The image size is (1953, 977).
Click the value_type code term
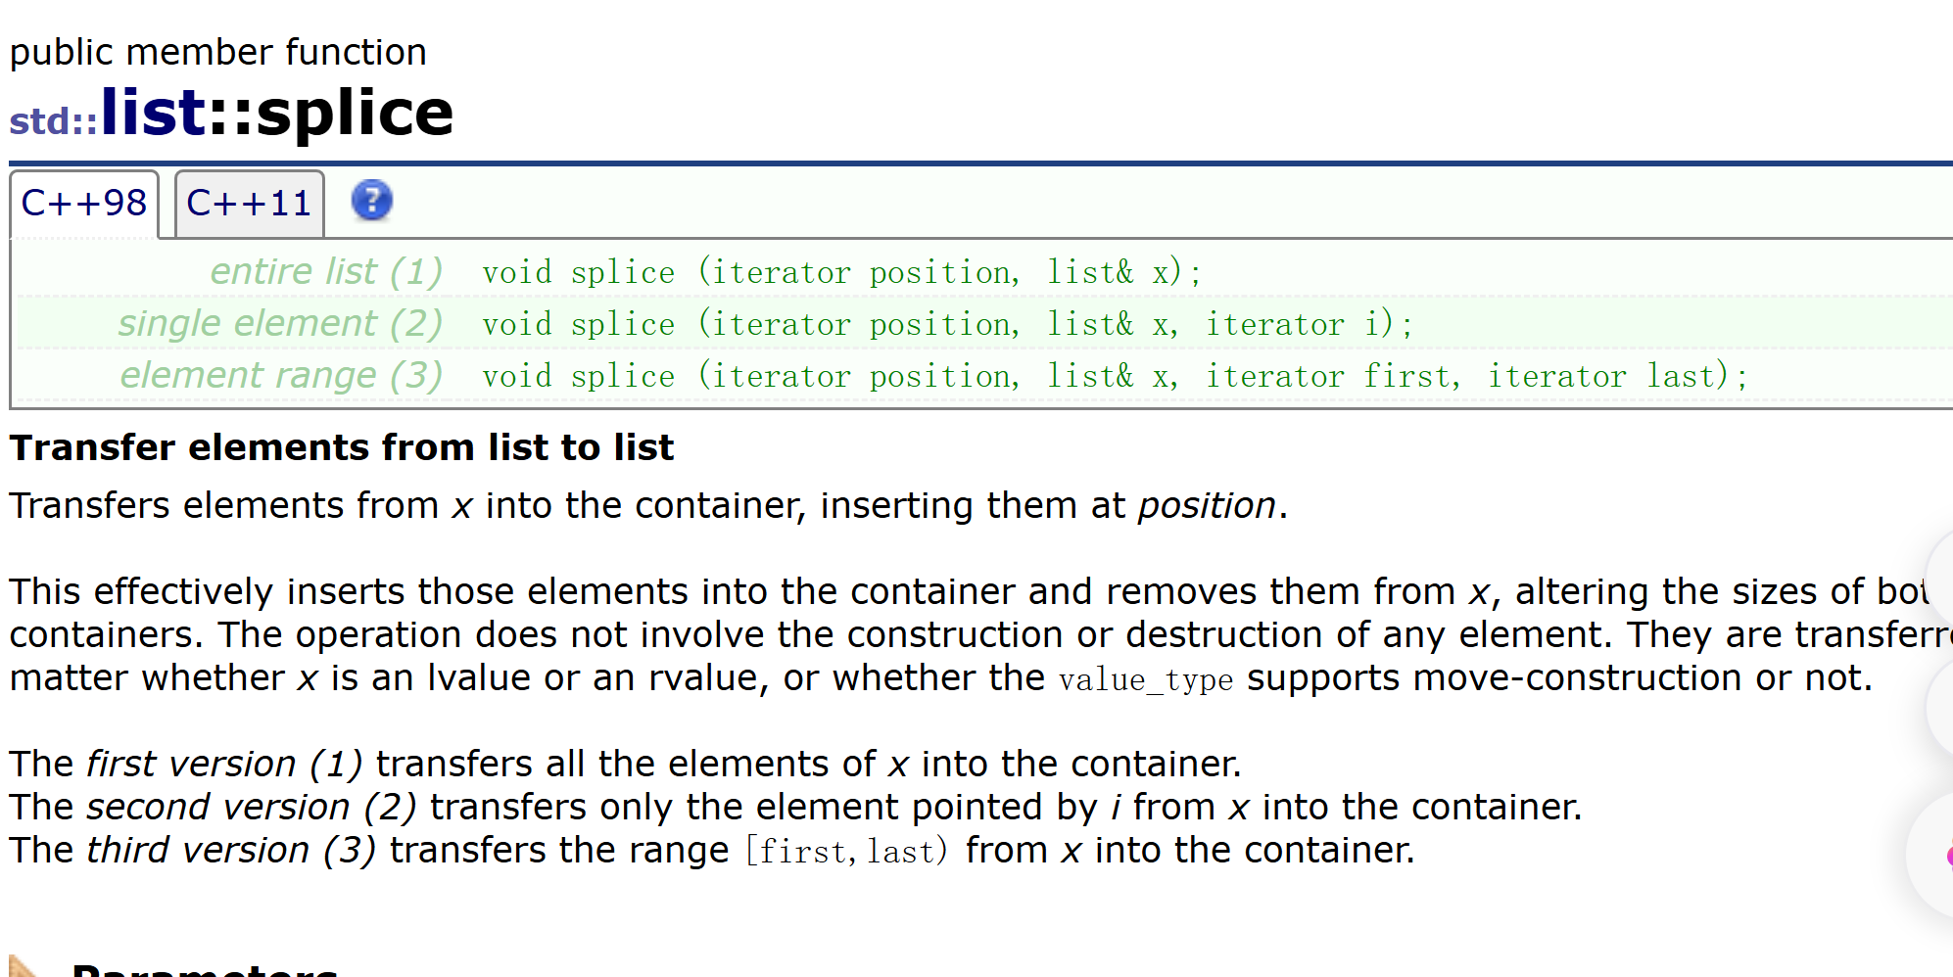[1146, 679]
